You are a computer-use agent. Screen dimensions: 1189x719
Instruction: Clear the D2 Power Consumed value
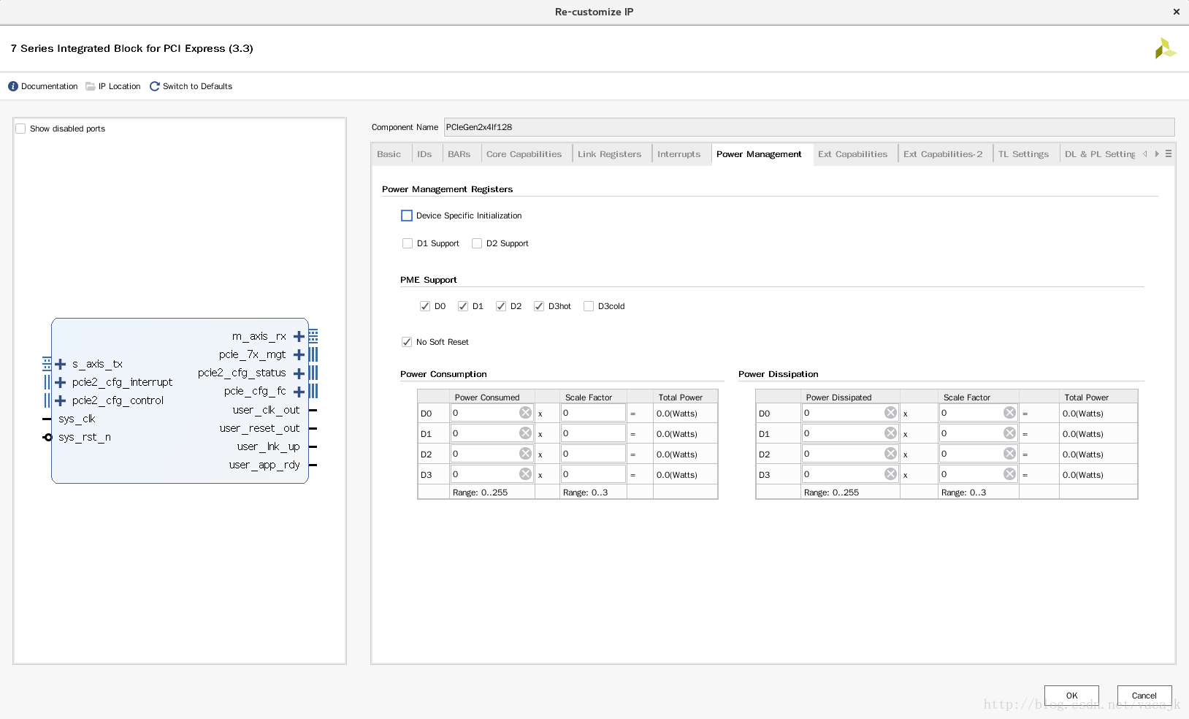(x=525, y=454)
